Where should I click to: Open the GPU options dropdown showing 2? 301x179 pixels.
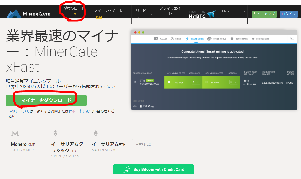pyautogui.click(x=234, y=82)
